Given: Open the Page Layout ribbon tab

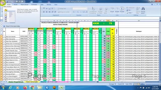Looking at the screenshot, I should (24, 4).
